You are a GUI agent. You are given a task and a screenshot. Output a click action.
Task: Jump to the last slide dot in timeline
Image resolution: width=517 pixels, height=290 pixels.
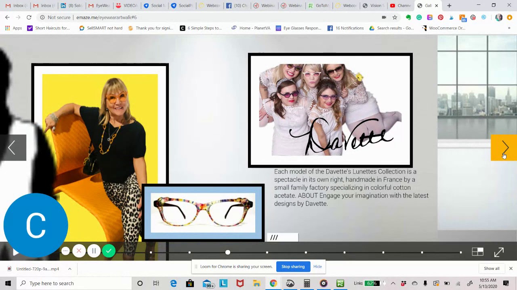(x=460, y=253)
